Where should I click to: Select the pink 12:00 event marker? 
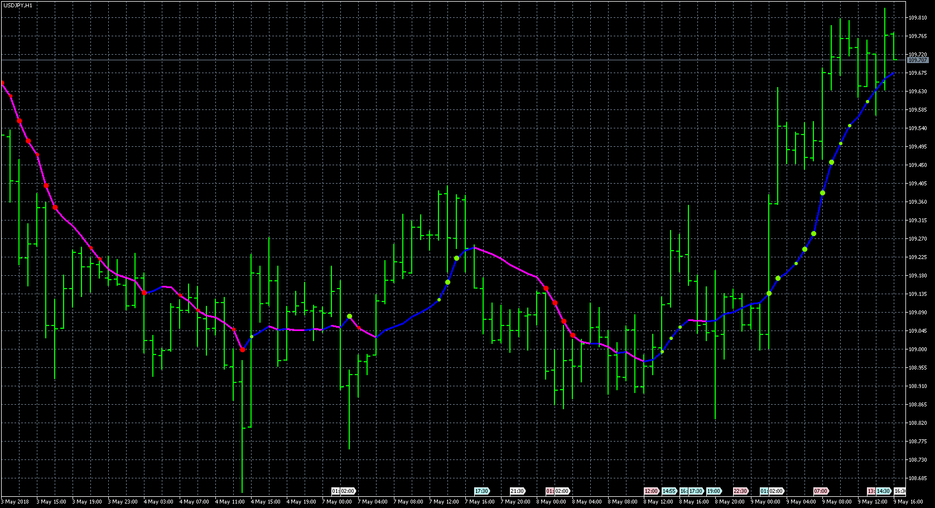tap(651, 491)
